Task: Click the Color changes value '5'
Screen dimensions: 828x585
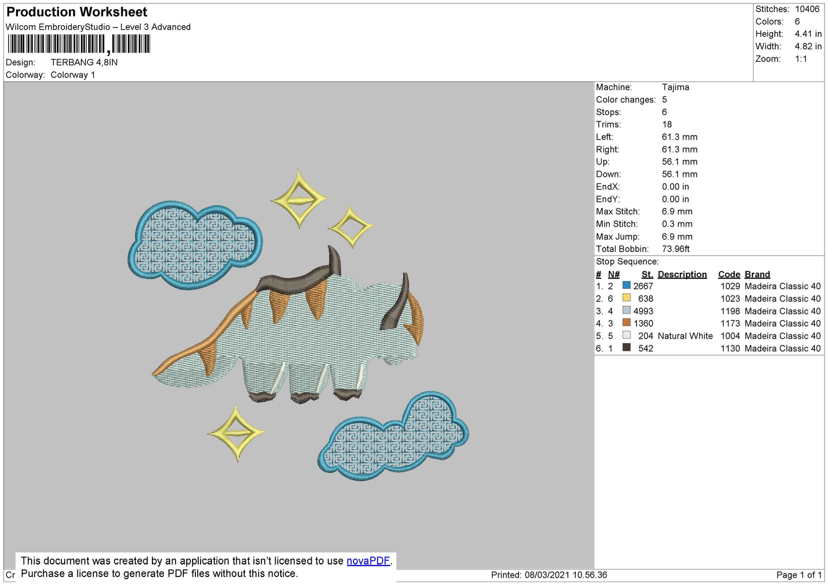Action: click(x=665, y=100)
